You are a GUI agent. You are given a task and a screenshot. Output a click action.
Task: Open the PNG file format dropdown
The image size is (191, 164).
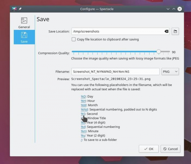[x=170, y=72]
